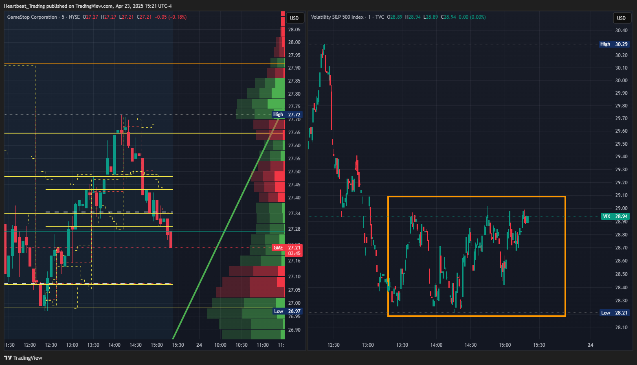637x365 pixels.
Task: Click the 27.28 price axis value
Action: coord(294,229)
